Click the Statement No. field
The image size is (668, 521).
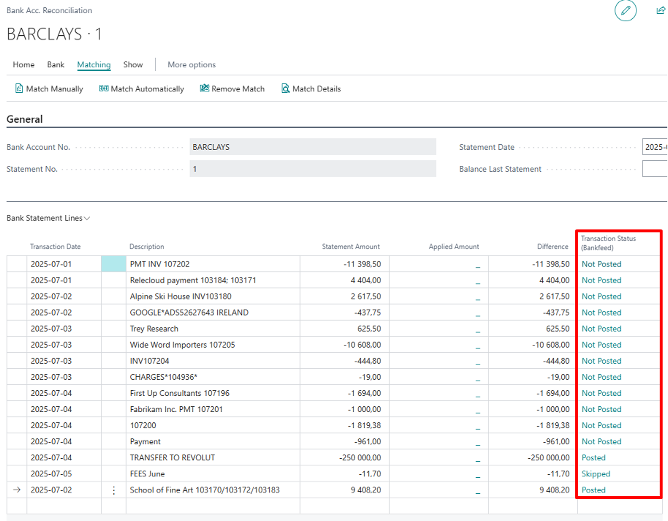pos(313,169)
